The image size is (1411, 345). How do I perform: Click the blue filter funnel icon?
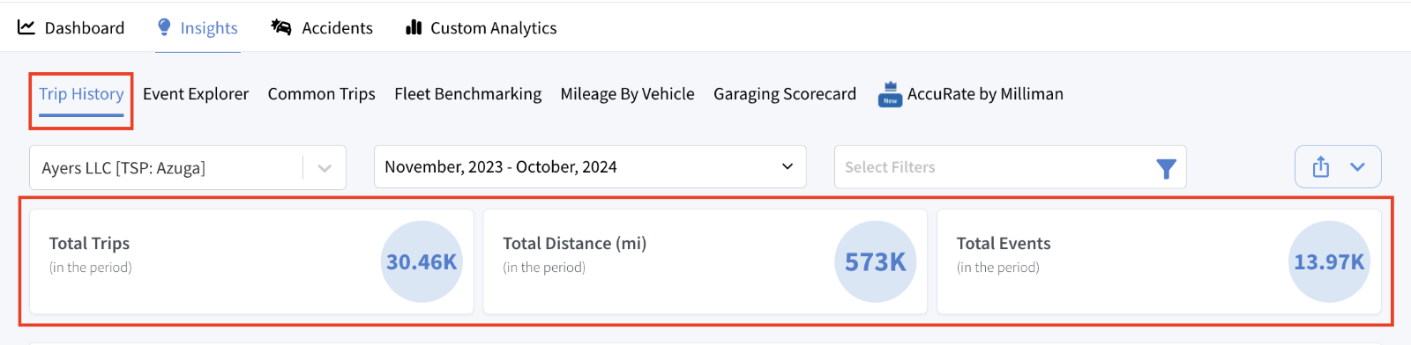pos(1166,168)
